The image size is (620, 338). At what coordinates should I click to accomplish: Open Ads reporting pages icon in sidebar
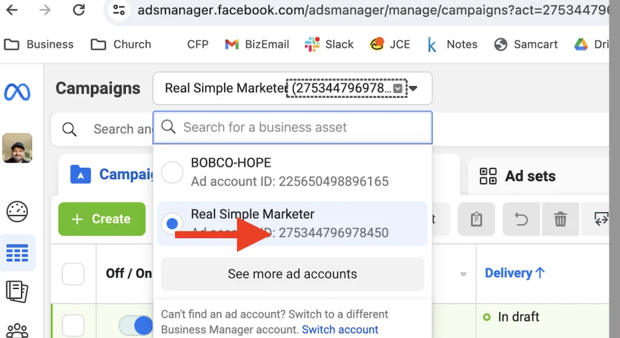pos(17,291)
